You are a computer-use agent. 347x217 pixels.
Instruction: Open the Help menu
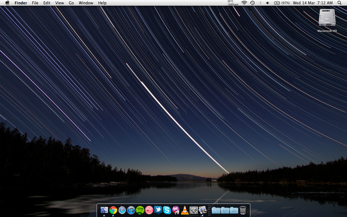pos(102,3)
